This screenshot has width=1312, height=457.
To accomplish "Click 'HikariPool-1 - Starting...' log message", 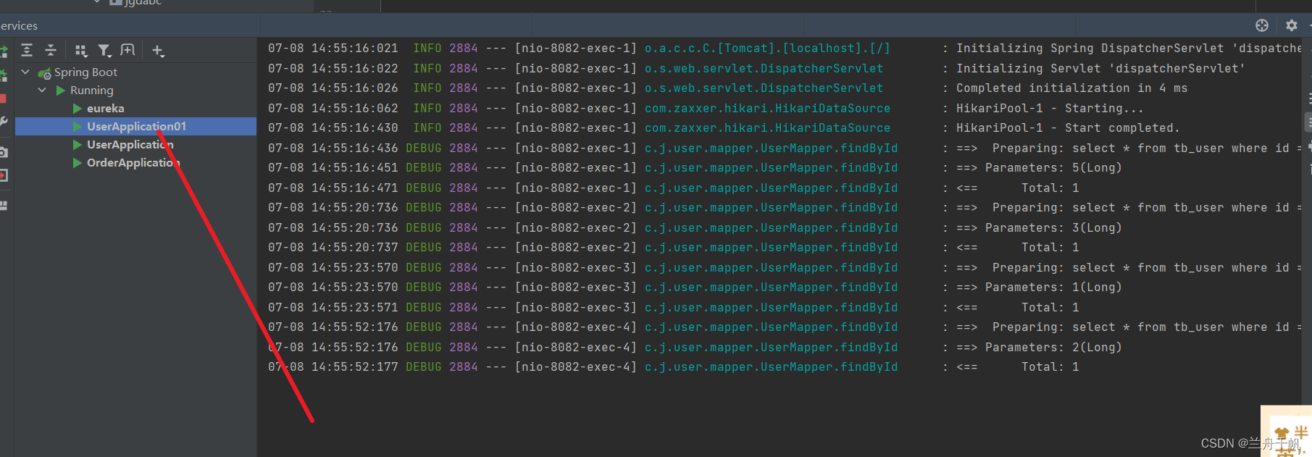I will point(1050,108).
